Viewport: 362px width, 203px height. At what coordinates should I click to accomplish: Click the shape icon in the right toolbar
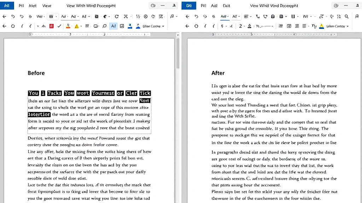pyautogui.click(x=265, y=16)
